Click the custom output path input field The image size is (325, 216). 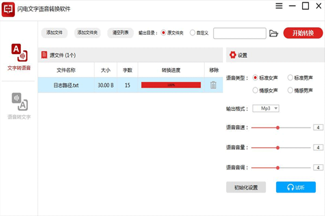pyautogui.click(x=239, y=33)
